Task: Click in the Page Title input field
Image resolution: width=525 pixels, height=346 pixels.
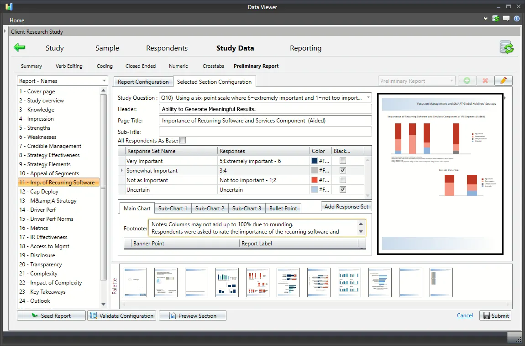Action: [x=265, y=121]
